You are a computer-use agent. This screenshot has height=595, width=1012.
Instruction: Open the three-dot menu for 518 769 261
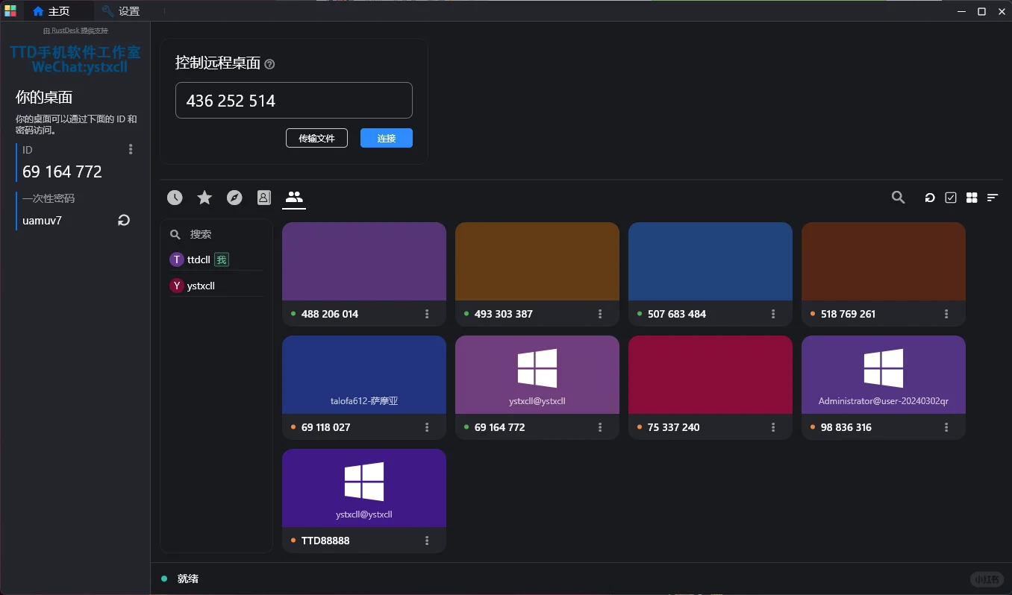tap(946, 314)
